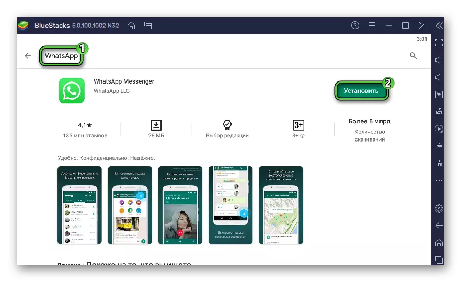Install APK using the sidebar APK icon
This screenshot has width=461, height=282.
439,163
